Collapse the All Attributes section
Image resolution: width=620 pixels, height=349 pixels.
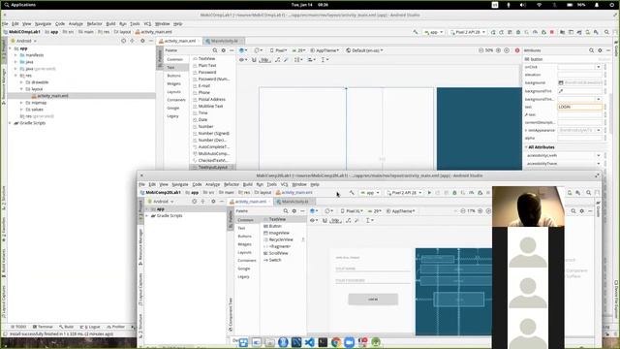click(526, 147)
